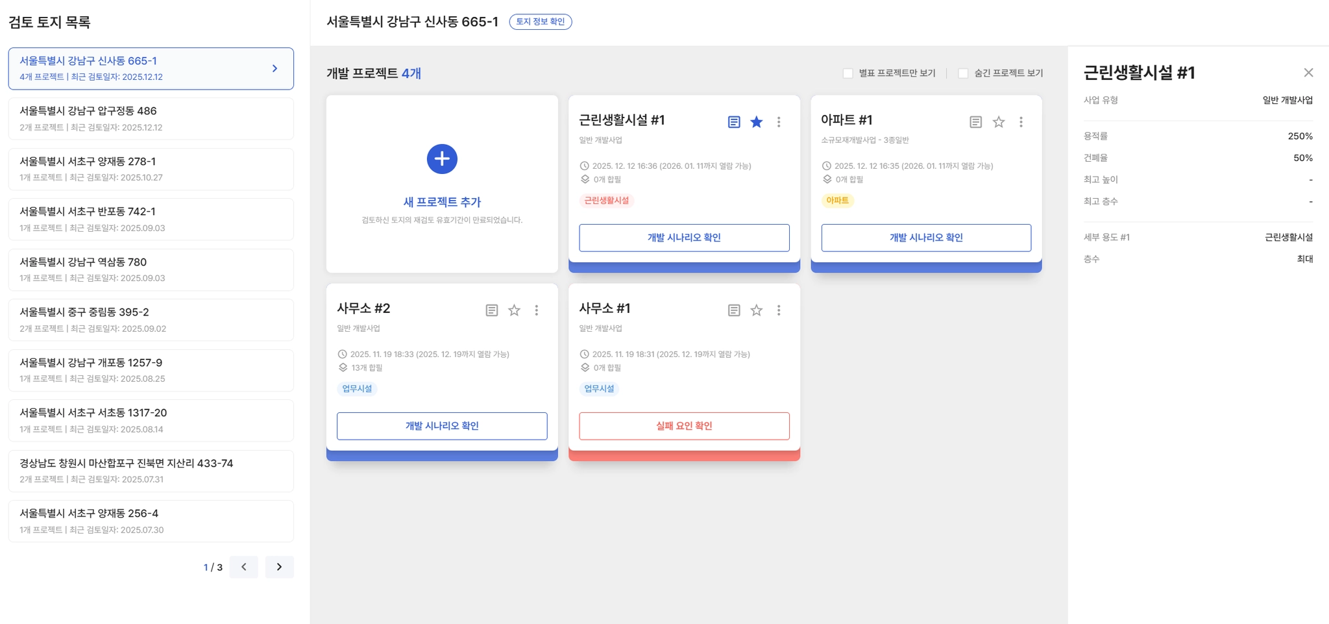Click the 용적률 250% value in detail panel
The image size is (1329, 624).
click(x=1300, y=136)
